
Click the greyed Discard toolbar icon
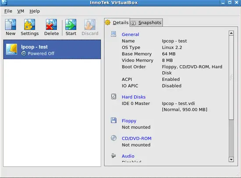tap(90, 24)
